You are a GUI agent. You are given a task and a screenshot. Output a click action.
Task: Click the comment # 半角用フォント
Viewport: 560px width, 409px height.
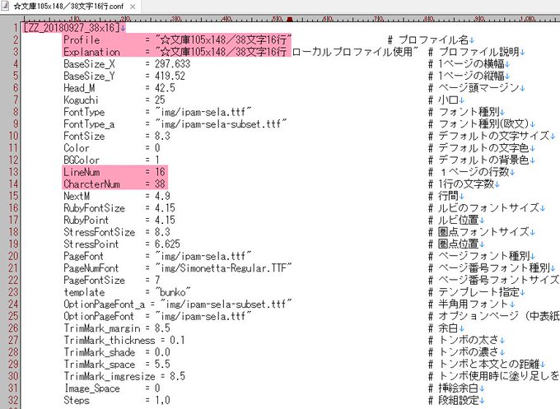[x=469, y=304]
